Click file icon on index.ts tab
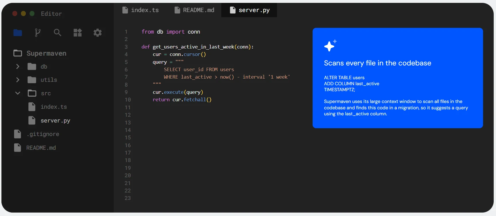 (x=125, y=10)
